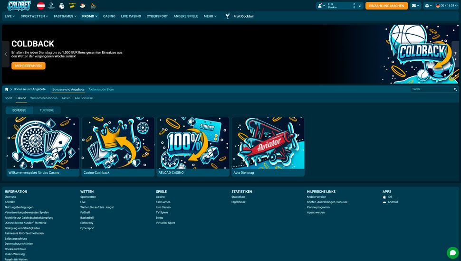Open the settings gear dropdown
The height and width of the screenshot is (261, 461).
point(429,6)
